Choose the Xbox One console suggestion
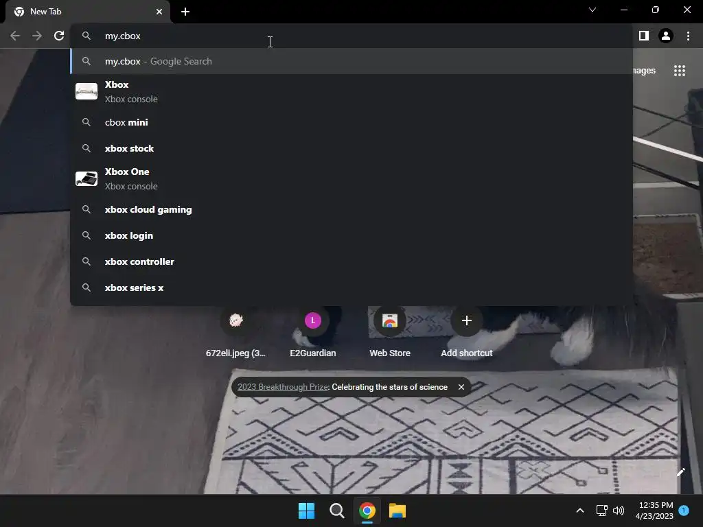The width and height of the screenshot is (703, 527). (x=351, y=179)
